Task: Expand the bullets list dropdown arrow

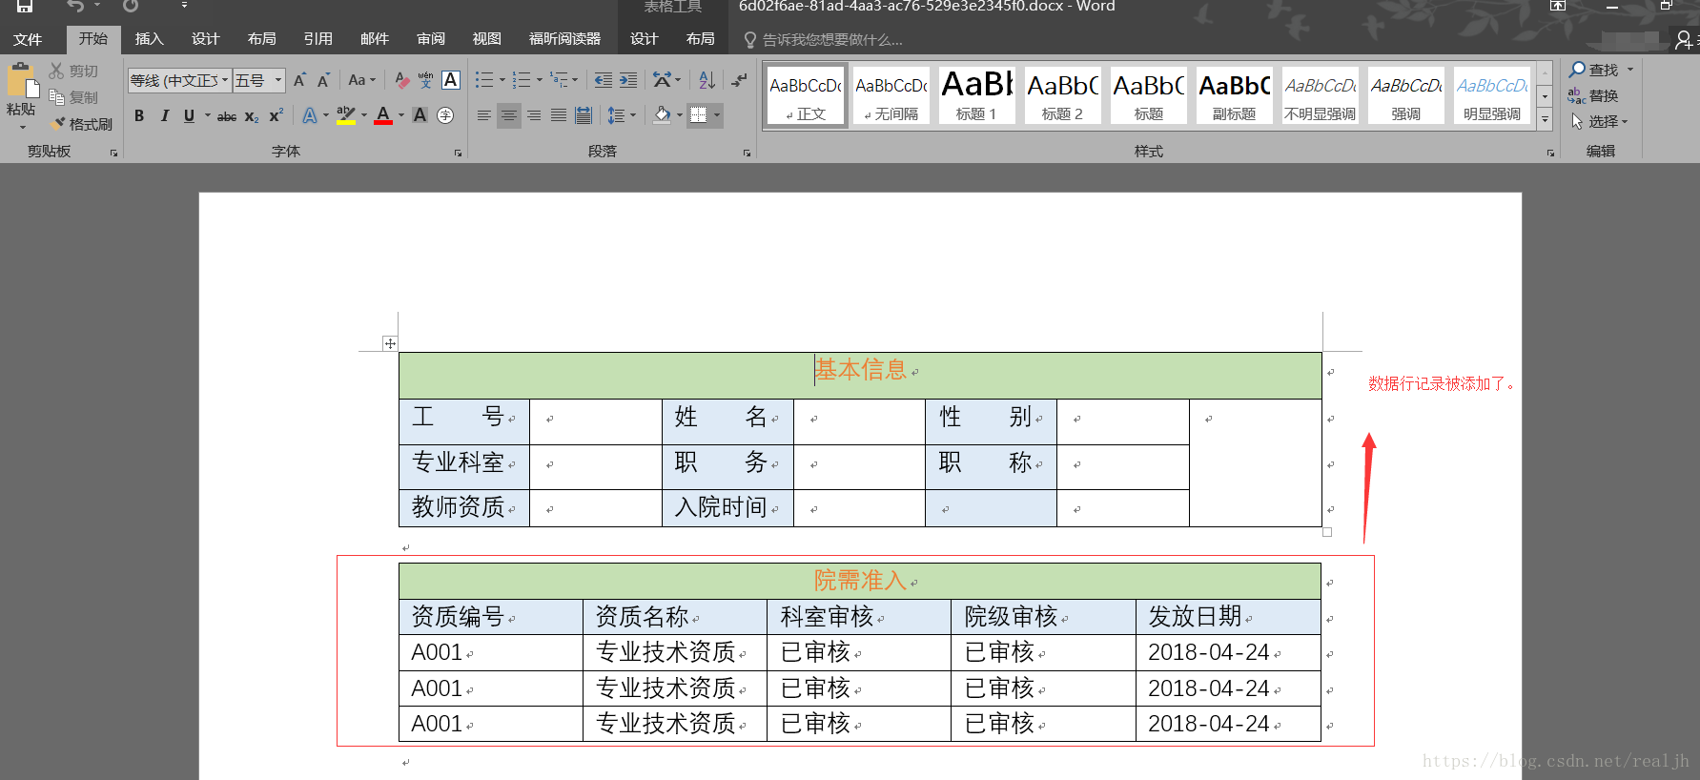Action: point(502,80)
